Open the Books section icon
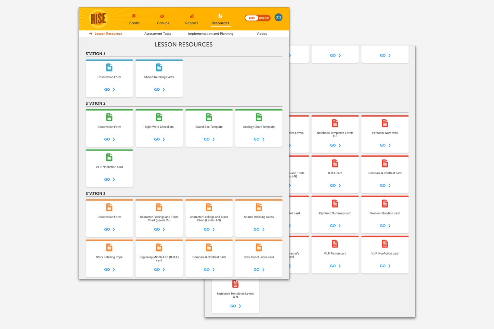 coord(134,16)
